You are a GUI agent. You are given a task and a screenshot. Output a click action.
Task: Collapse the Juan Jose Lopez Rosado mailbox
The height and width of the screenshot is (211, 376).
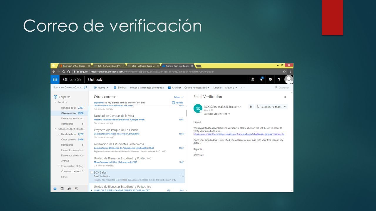click(x=55, y=129)
